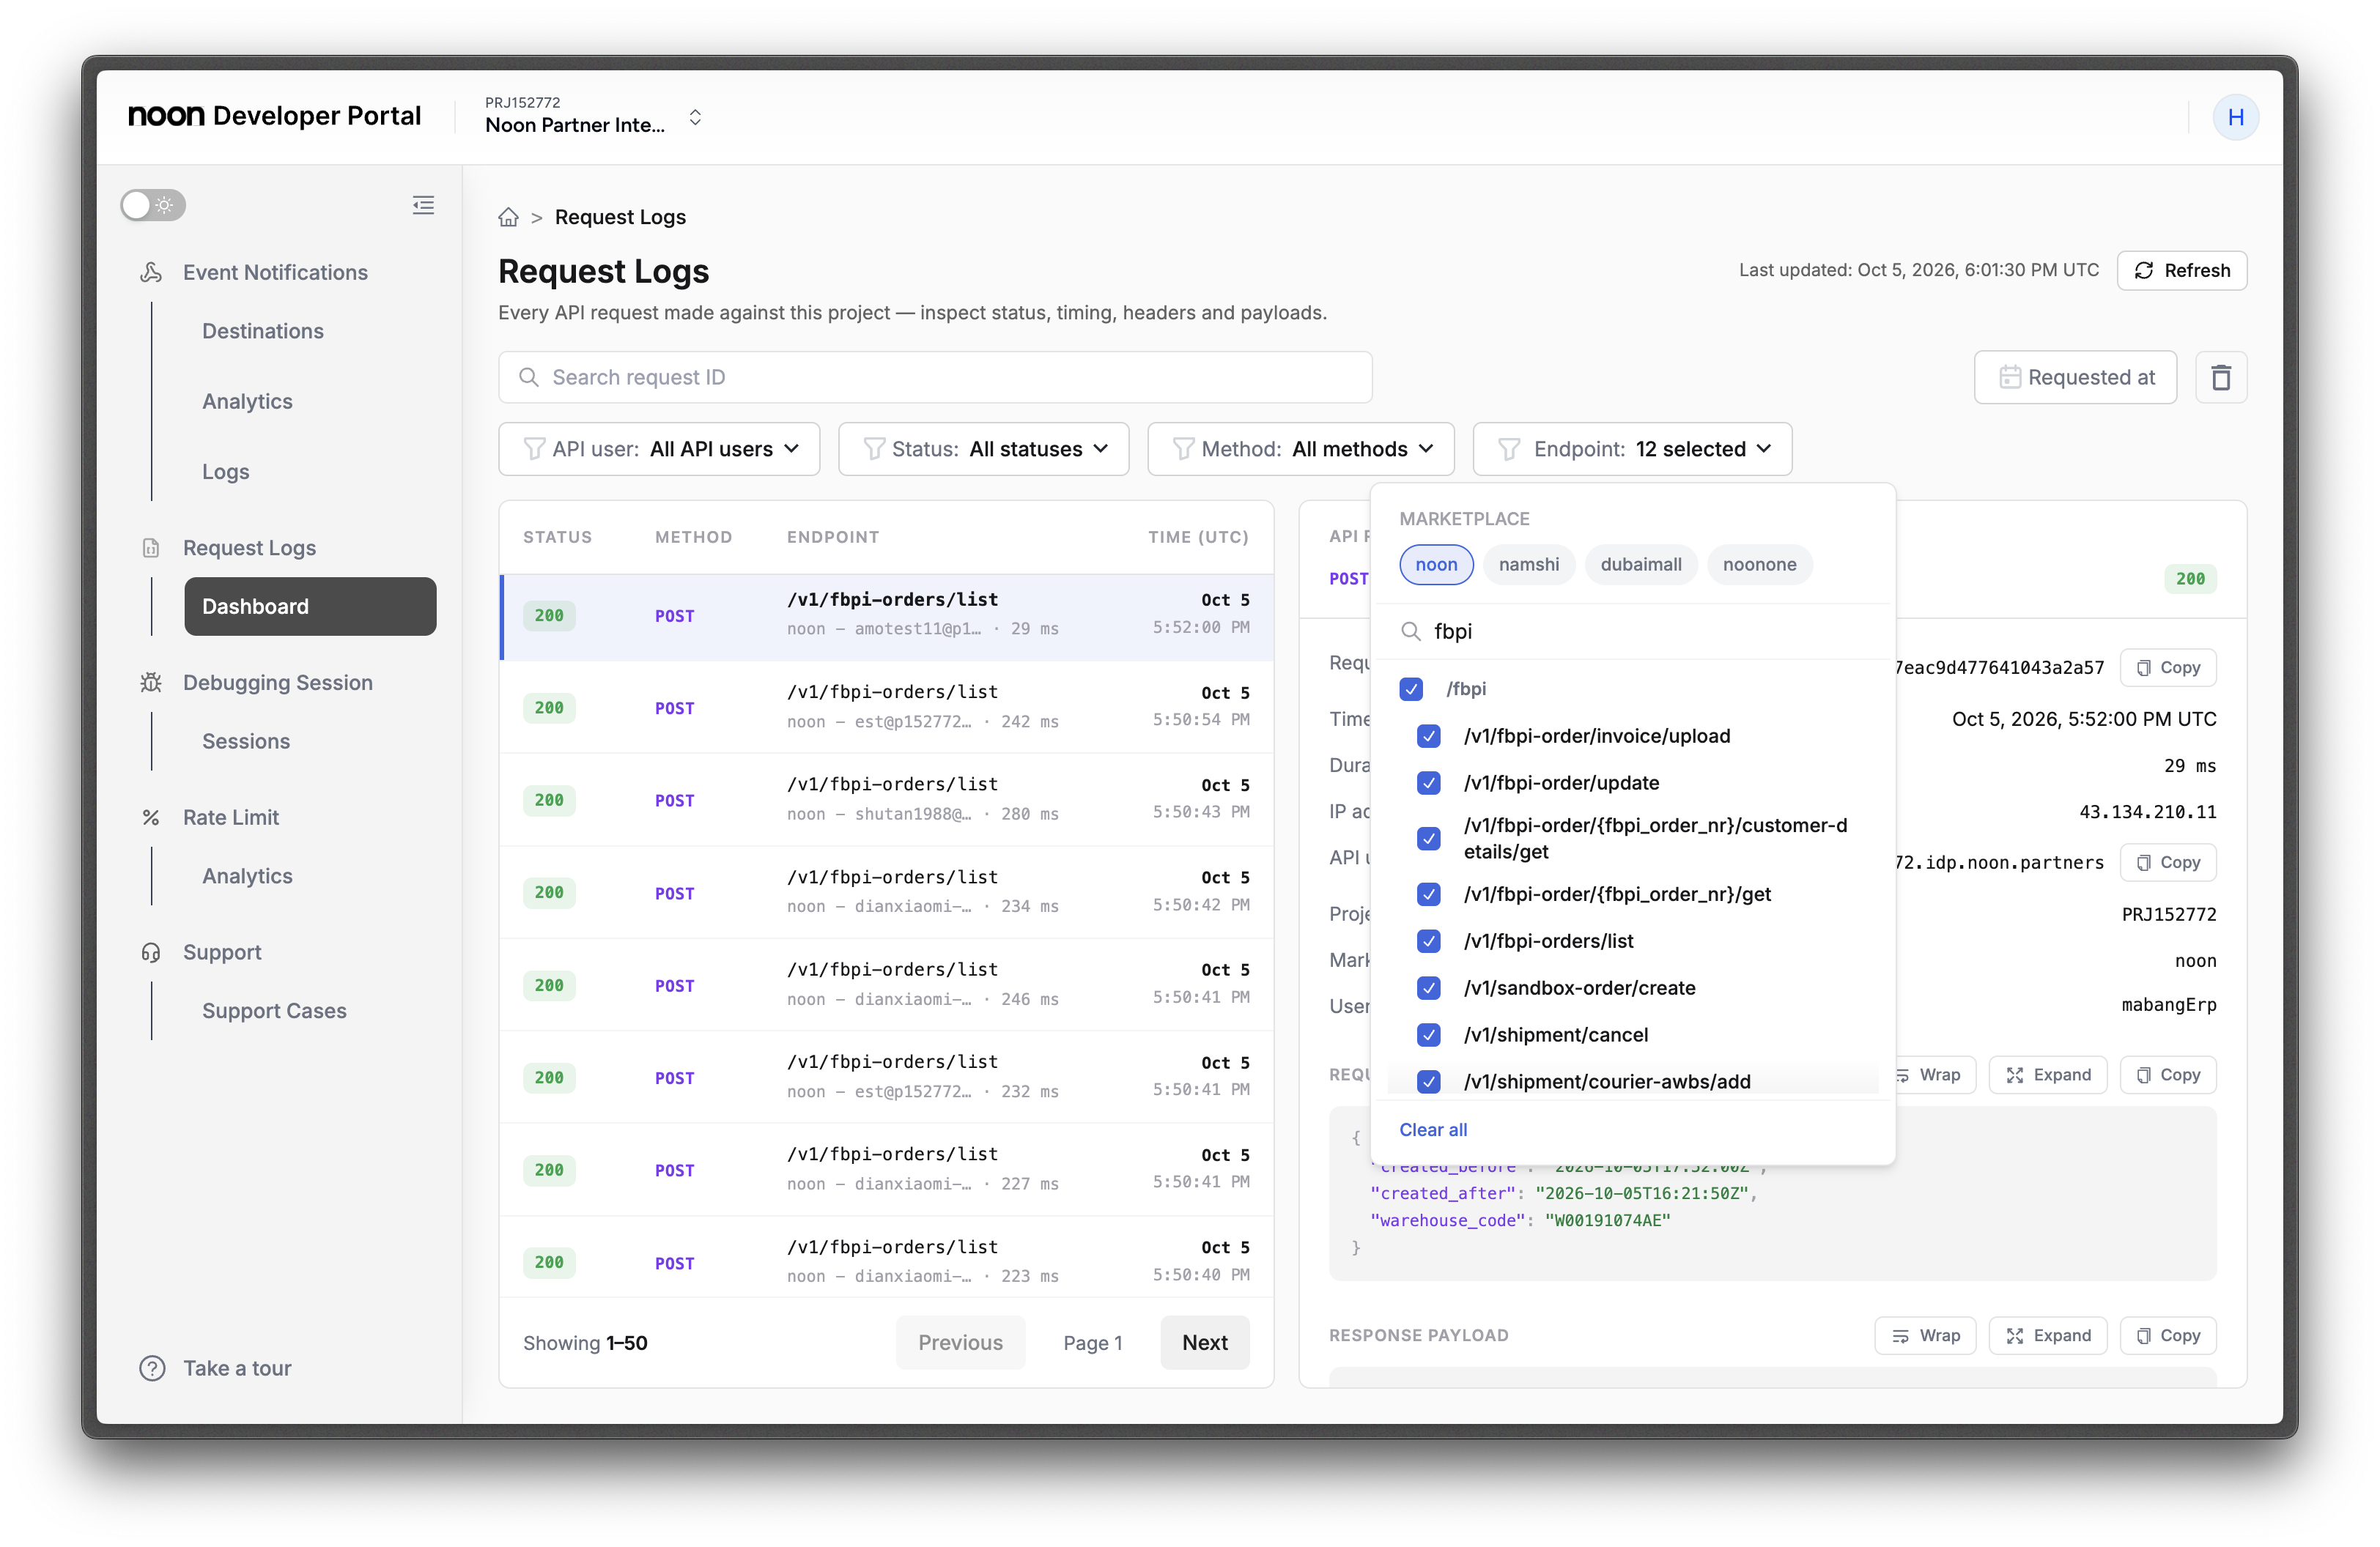Click the Rate Limit percent icon
Image resolution: width=2380 pixels, height=1547 pixels.
click(151, 817)
